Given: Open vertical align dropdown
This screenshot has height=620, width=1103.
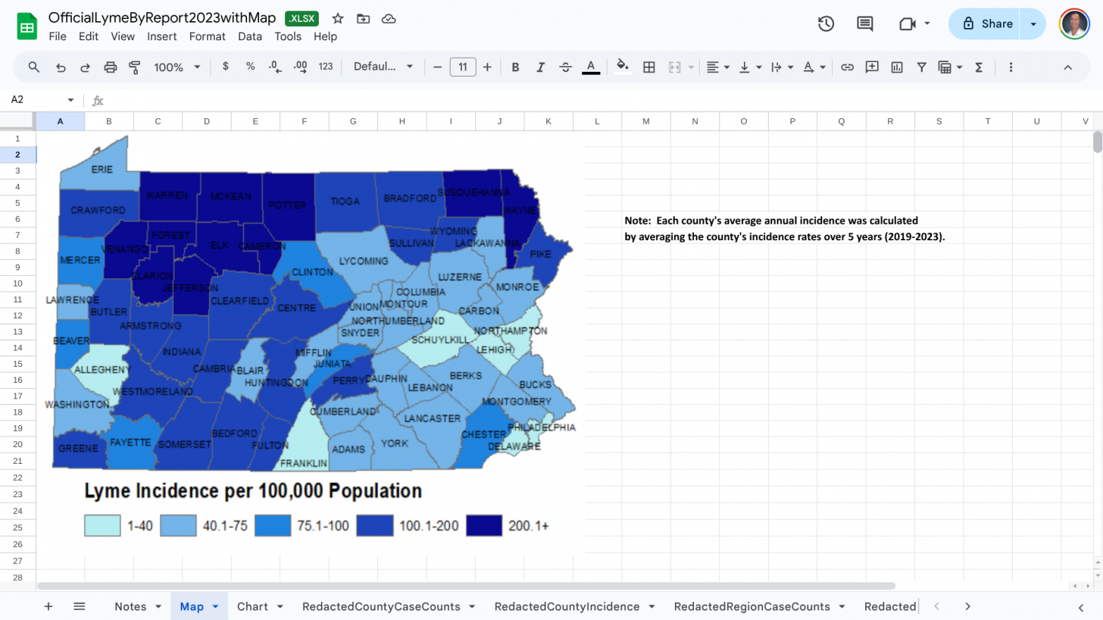Looking at the screenshot, I should pos(750,67).
